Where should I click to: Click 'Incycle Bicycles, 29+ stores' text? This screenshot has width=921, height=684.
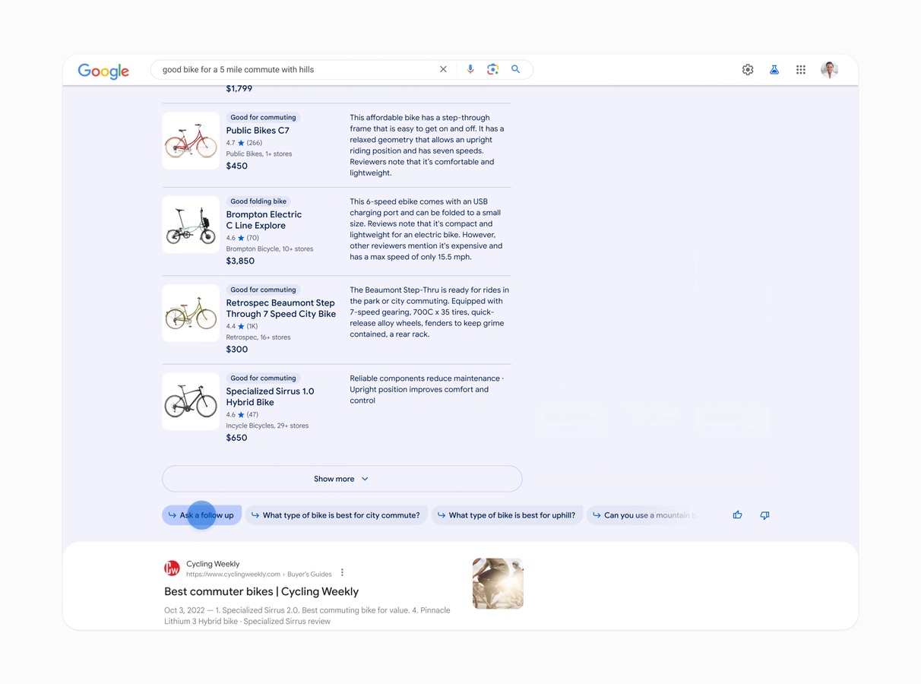point(267,426)
